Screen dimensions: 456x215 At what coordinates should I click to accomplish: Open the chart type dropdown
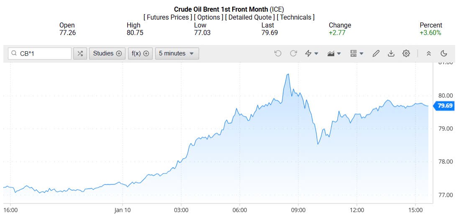334,53
